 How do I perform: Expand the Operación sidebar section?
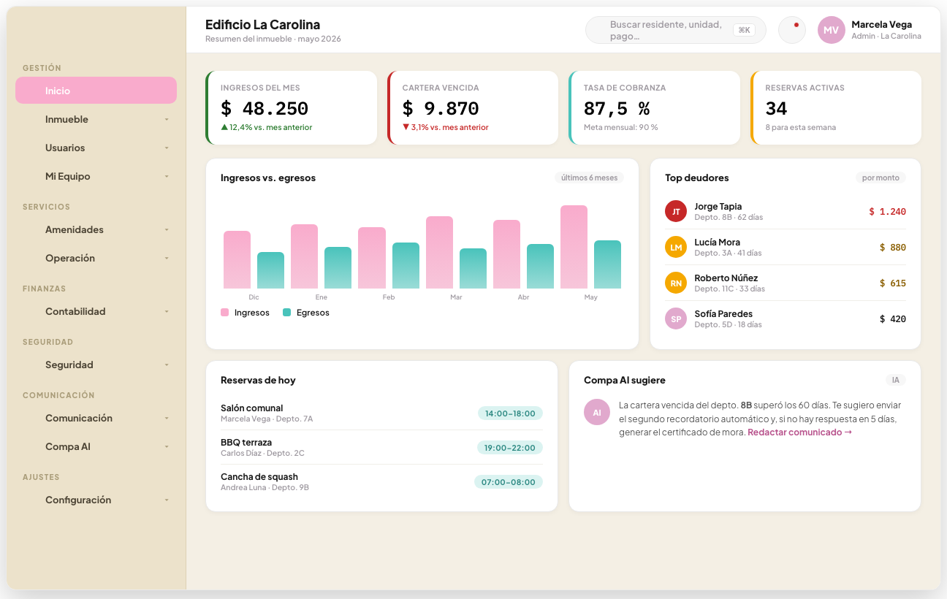tap(96, 258)
